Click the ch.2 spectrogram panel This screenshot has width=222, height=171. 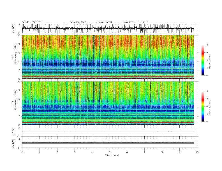[108, 103]
